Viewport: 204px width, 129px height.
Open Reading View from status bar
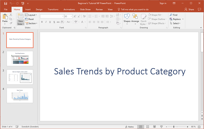[154, 127]
